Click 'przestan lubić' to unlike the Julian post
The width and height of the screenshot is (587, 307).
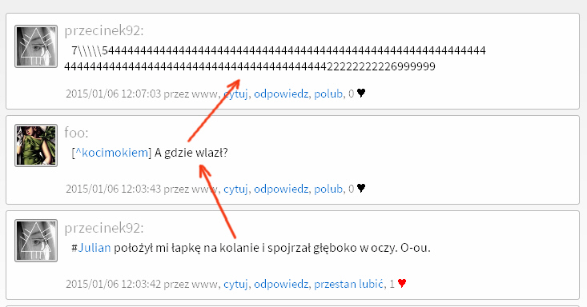pos(348,284)
